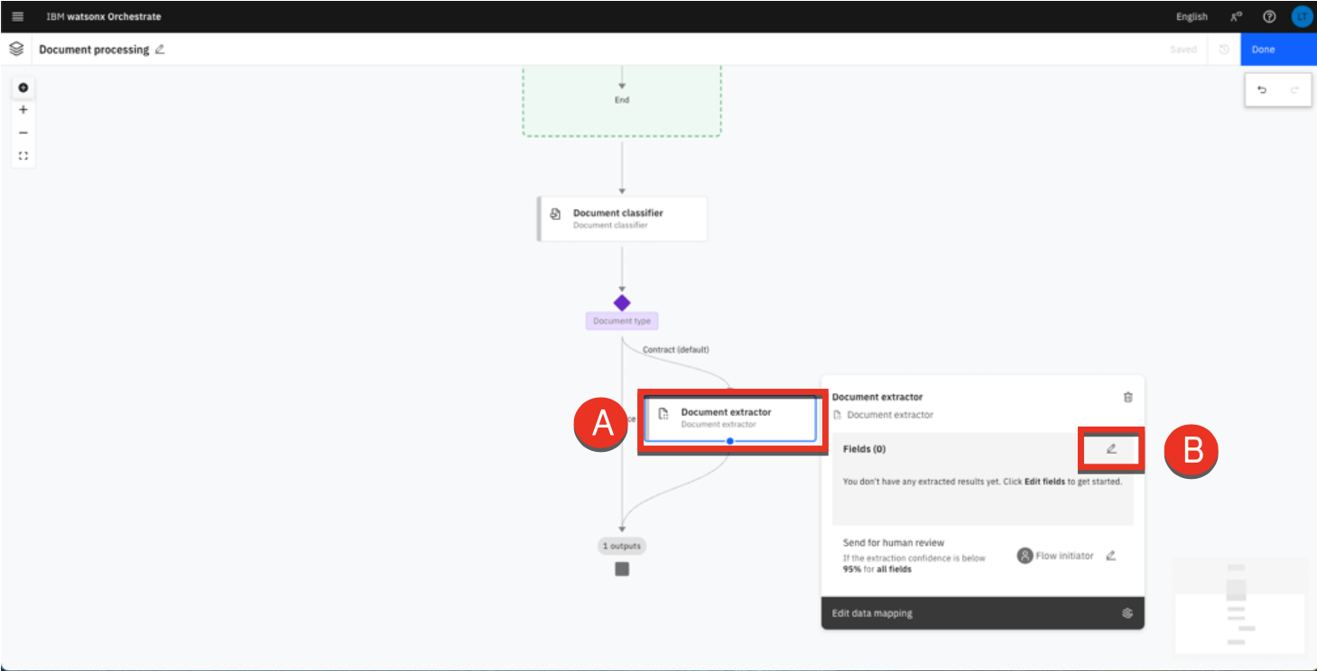Screen dimensions: 1317x671
Task: Edit human review settings pencil icon
Action: tap(1110, 556)
